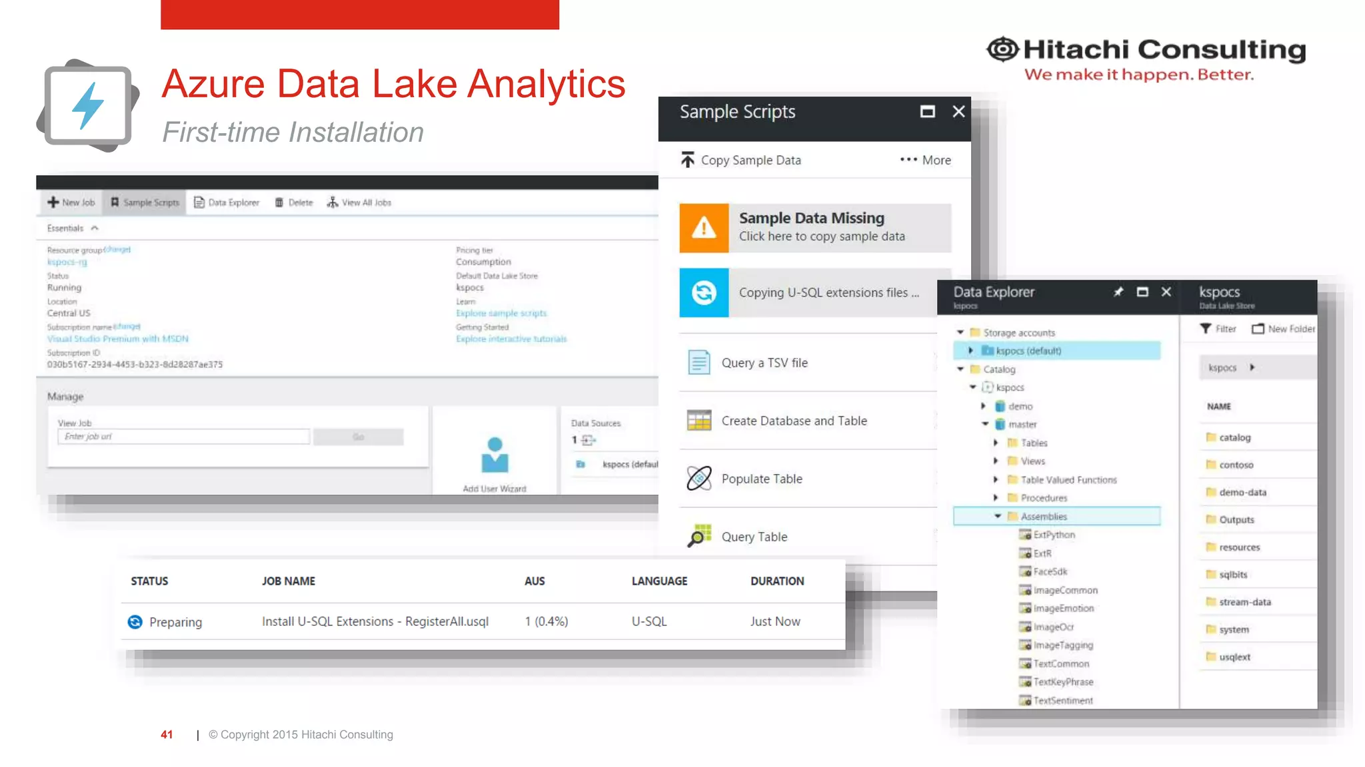Open Data Explorer from the toolbar
1365x767 pixels.
(x=227, y=202)
